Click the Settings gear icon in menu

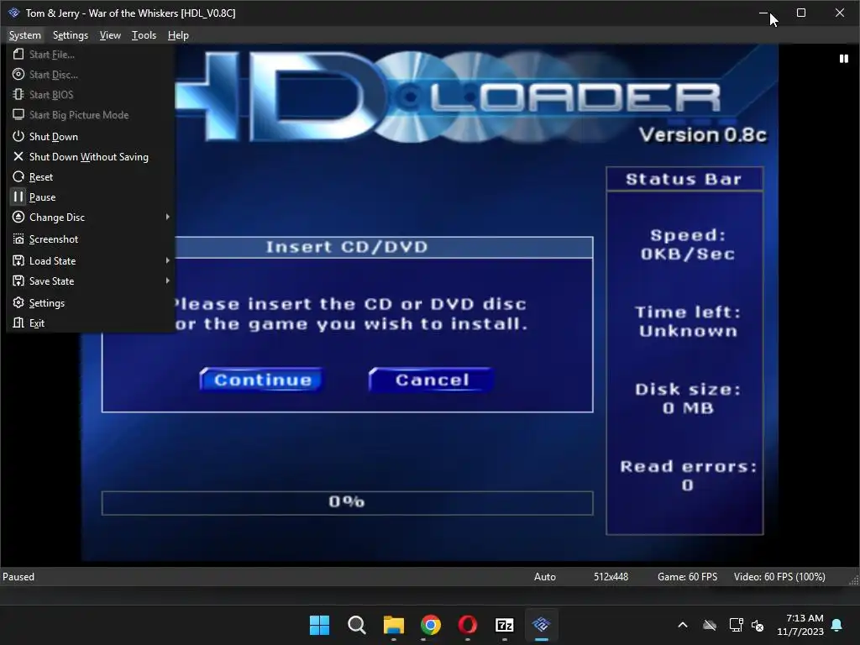coord(18,302)
